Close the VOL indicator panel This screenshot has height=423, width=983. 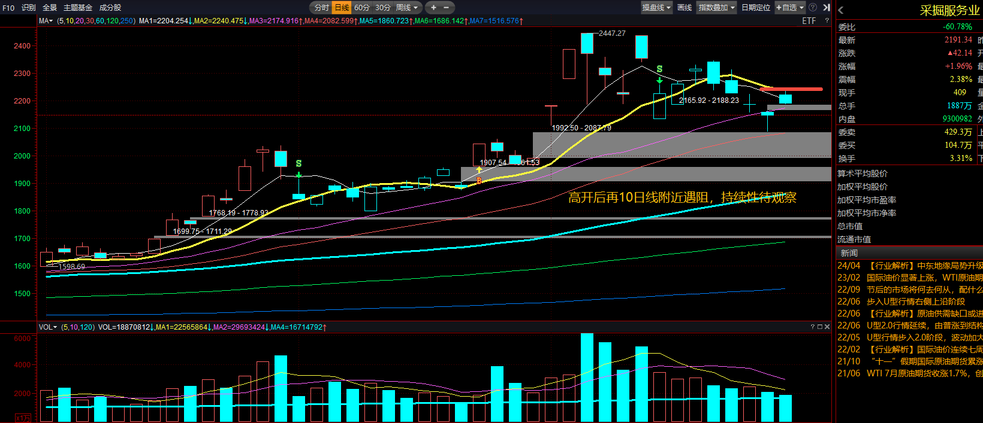click(x=827, y=327)
